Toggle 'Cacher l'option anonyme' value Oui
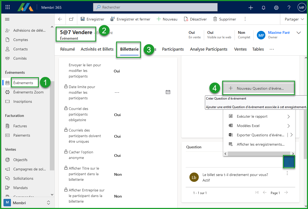The width and height of the screenshot is (308, 209). point(117,155)
